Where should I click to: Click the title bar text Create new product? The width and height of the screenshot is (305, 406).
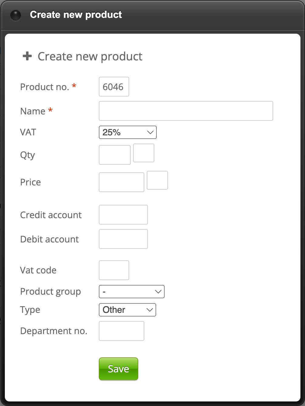tap(76, 15)
